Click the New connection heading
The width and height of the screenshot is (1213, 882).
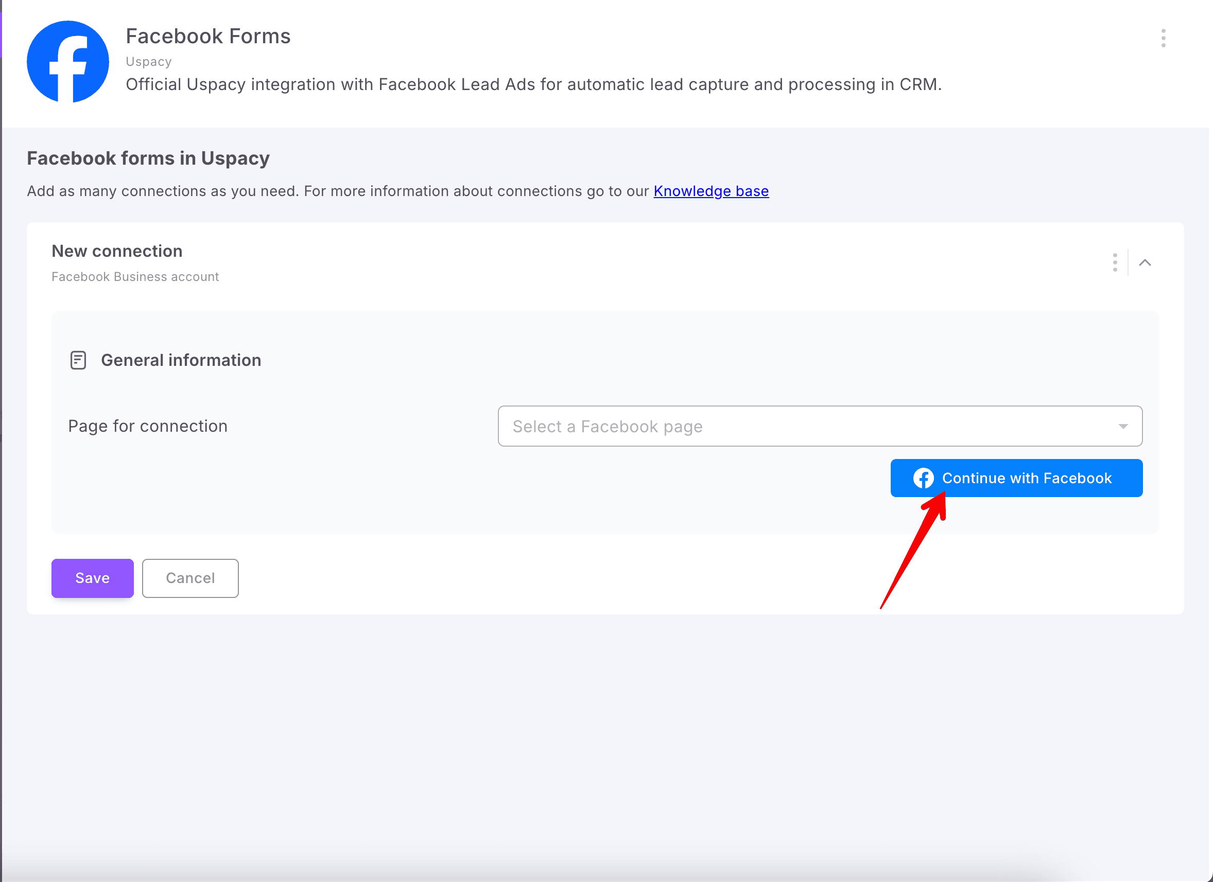pos(117,251)
